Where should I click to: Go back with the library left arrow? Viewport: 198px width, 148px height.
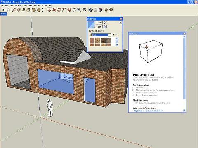[113, 35]
